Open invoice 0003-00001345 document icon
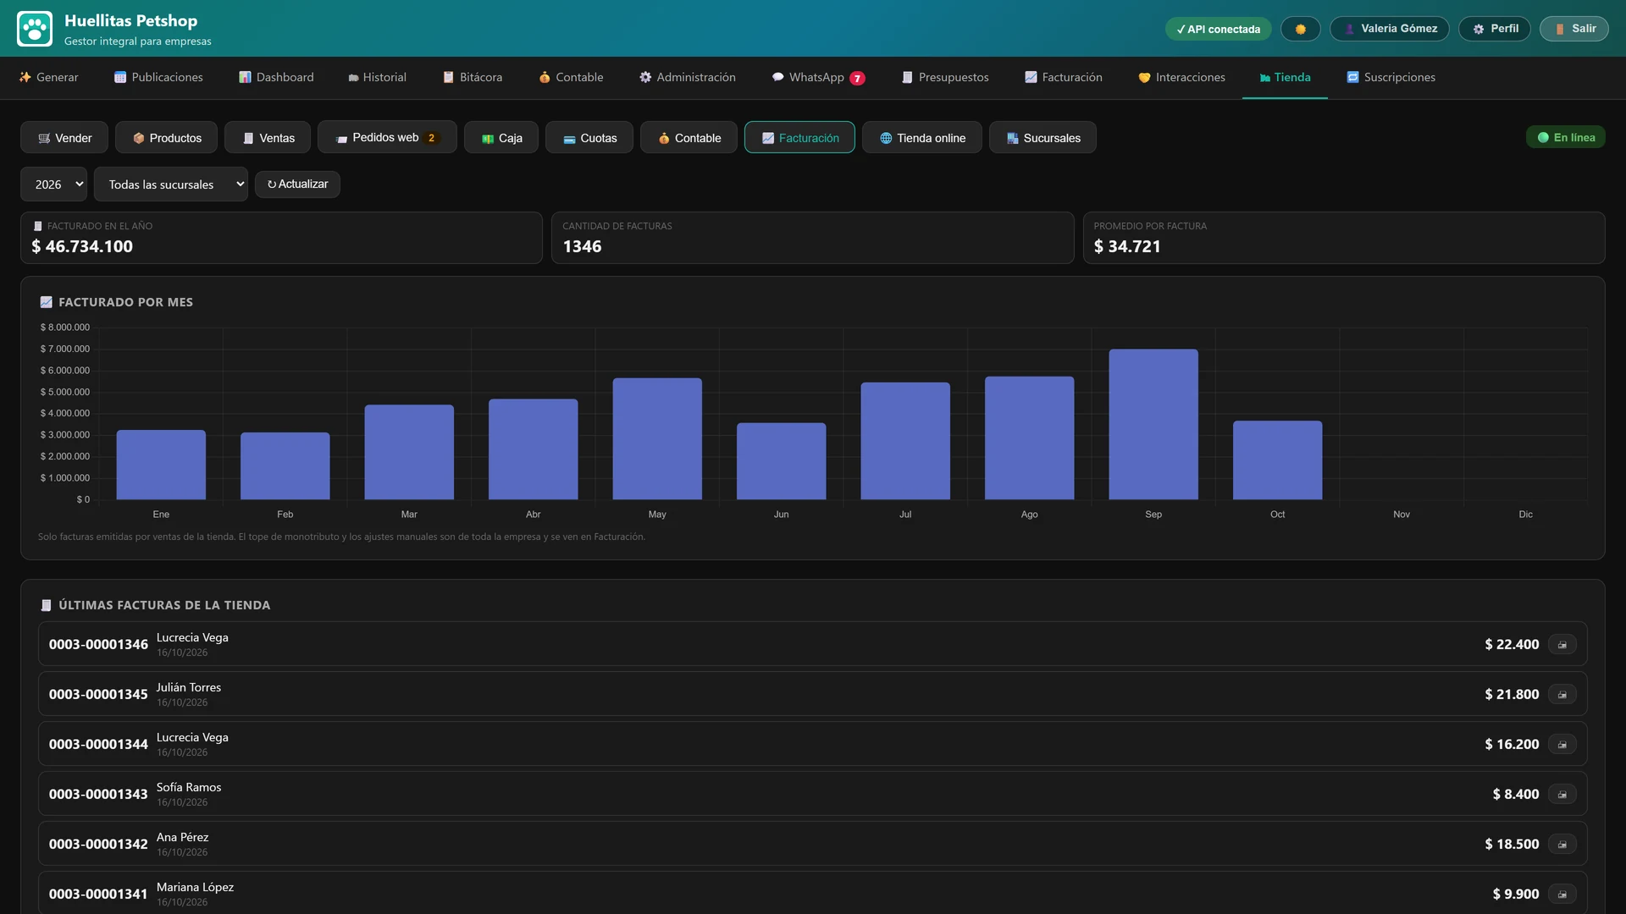The width and height of the screenshot is (1626, 914). pos(1562,695)
